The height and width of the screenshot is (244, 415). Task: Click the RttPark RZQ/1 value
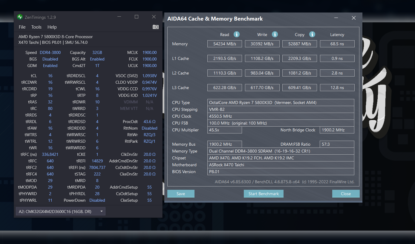(149, 141)
